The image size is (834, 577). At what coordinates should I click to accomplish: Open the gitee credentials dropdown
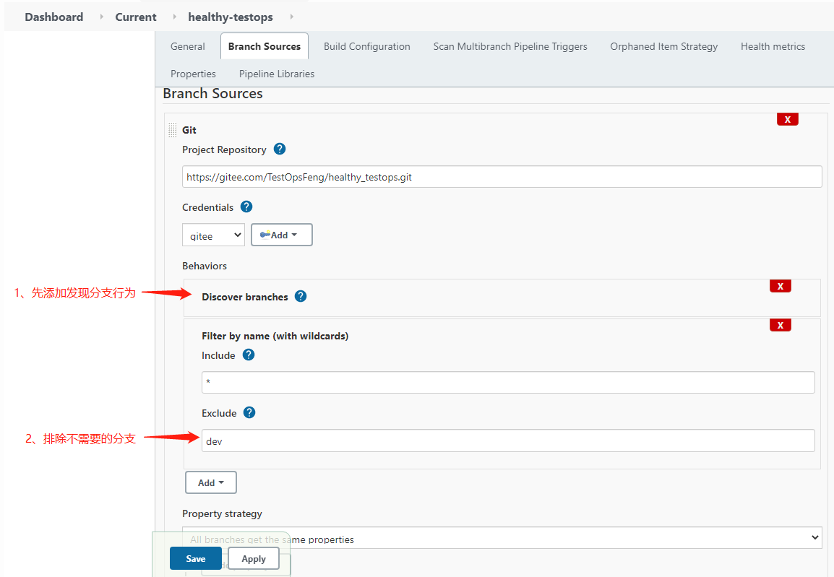(x=213, y=235)
